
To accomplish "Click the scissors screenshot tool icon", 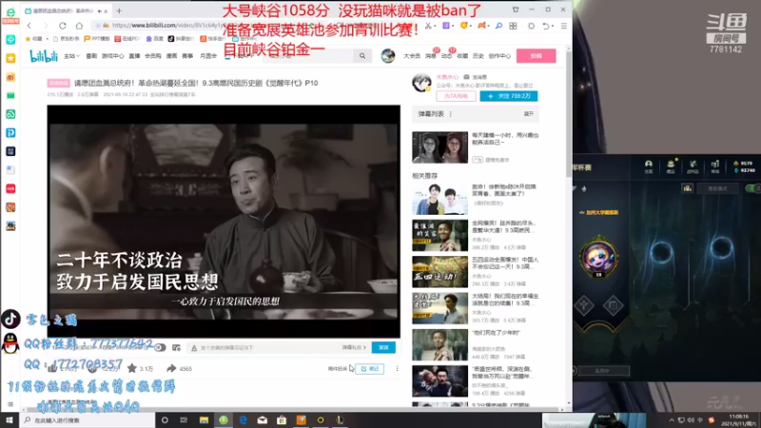I will (x=428, y=26).
